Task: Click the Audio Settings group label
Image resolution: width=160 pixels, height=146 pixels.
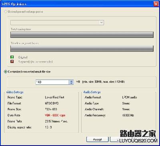Action: [x=92, y=92]
